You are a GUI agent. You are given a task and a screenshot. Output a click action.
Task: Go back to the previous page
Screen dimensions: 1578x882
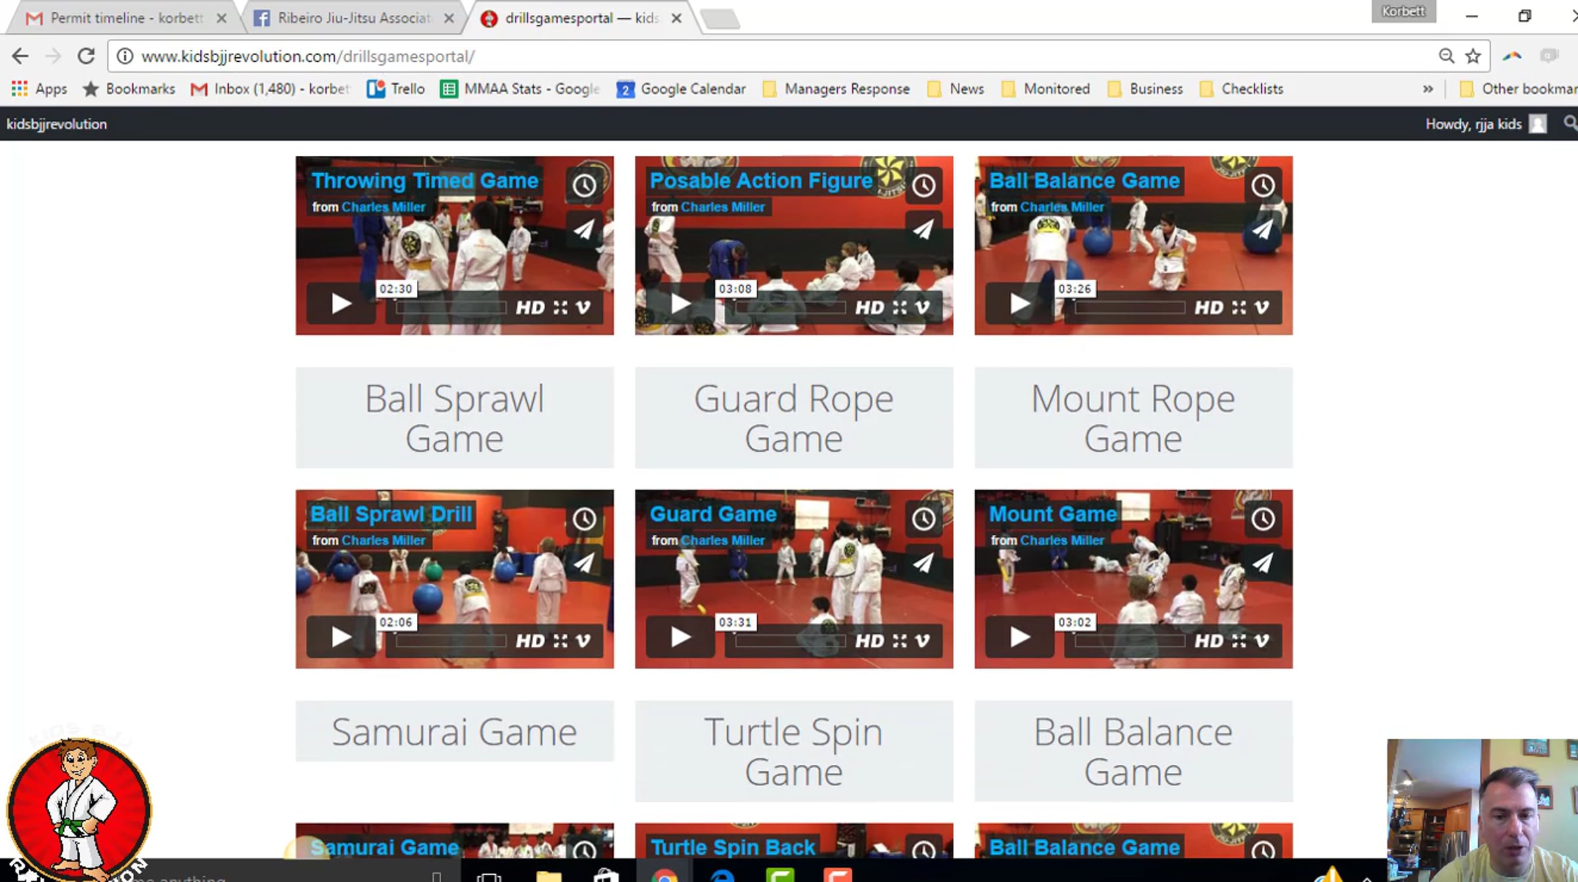click(20, 56)
